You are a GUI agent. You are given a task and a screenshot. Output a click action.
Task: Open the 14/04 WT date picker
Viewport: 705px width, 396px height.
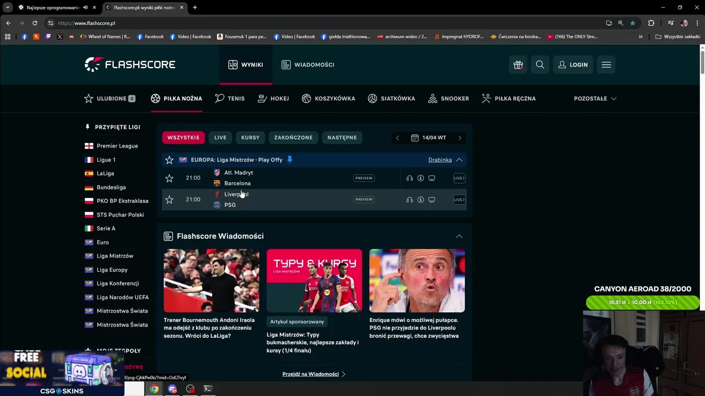(x=429, y=137)
